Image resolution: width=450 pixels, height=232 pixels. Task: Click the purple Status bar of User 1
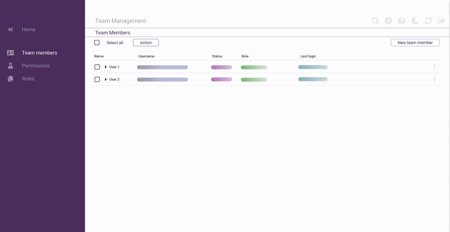click(221, 67)
